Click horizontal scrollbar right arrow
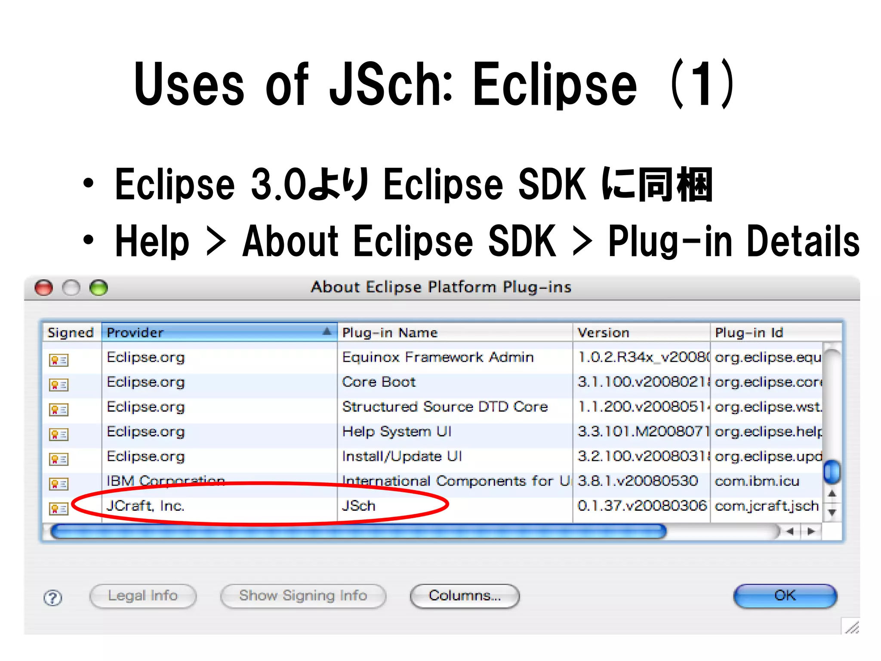The height and width of the screenshot is (661, 881). coord(811,531)
